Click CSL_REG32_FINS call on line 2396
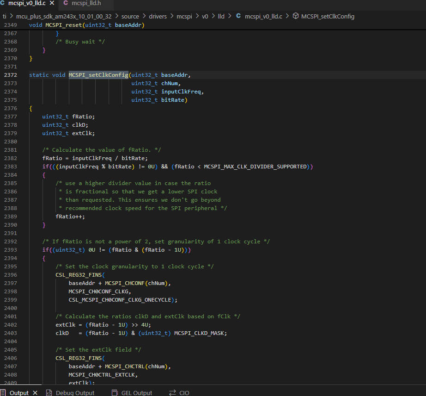This screenshot has height=396, width=426. click(x=79, y=275)
